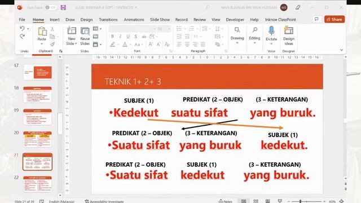
Task: Open the Slide Show tab
Action: click(x=160, y=20)
